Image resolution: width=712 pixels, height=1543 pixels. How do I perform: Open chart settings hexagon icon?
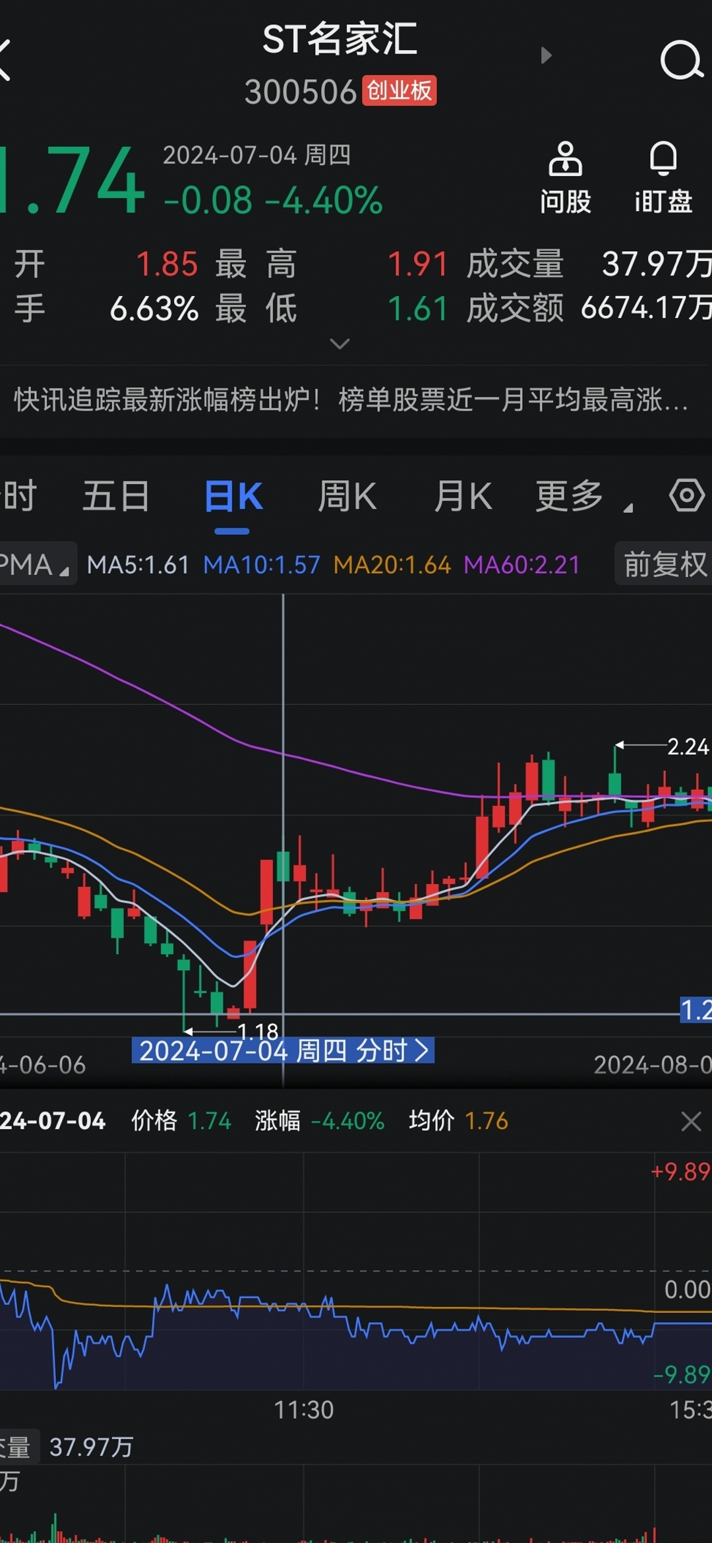687,495
